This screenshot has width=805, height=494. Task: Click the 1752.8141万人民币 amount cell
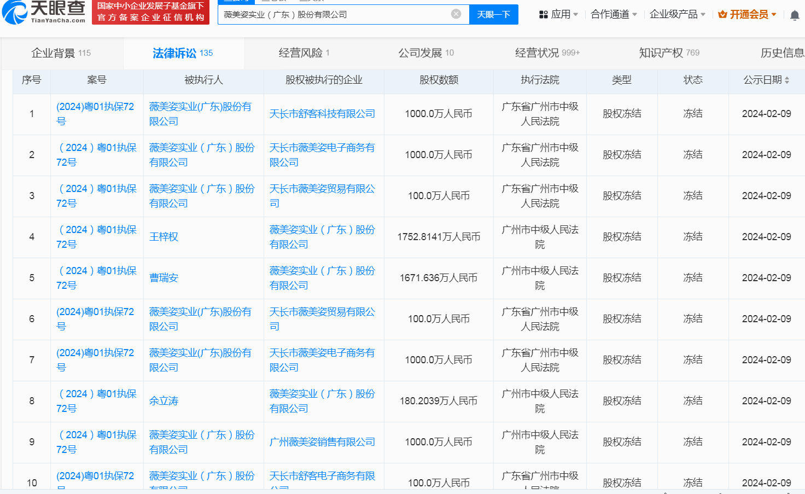(x=439, y=237)
